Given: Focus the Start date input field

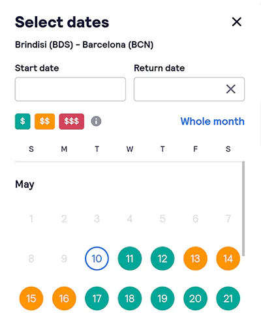Looking at the screenshot, I should point(70,89).
